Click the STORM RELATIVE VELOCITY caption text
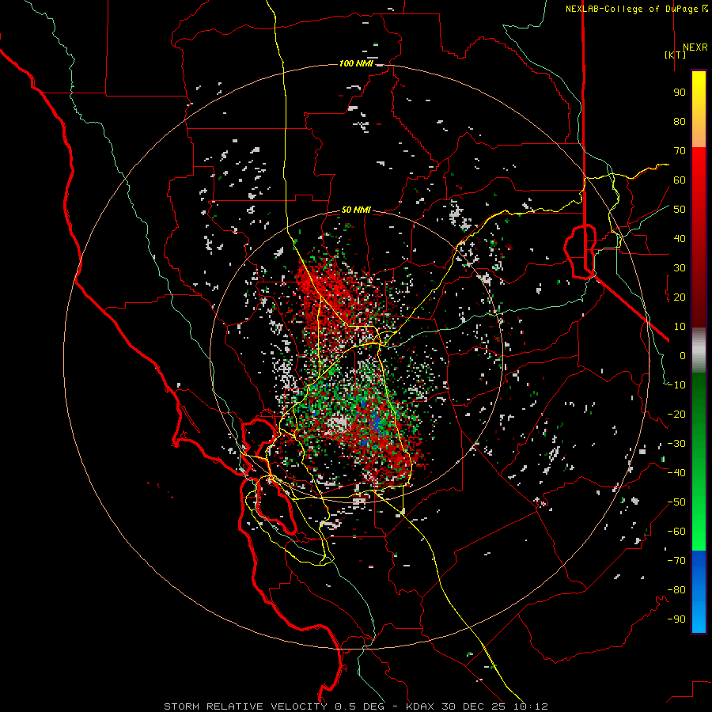The image size is (712, 712). [x=245, y=706]
